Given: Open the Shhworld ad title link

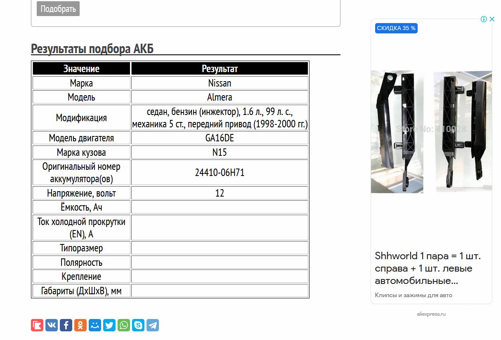Looking at the screenshot, I should point(428,268).
